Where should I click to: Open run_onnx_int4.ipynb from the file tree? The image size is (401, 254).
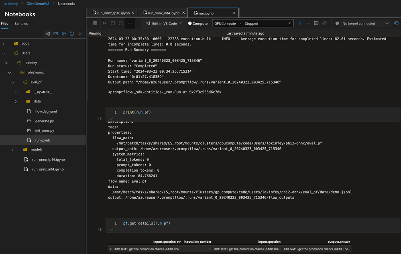point(48,169)
